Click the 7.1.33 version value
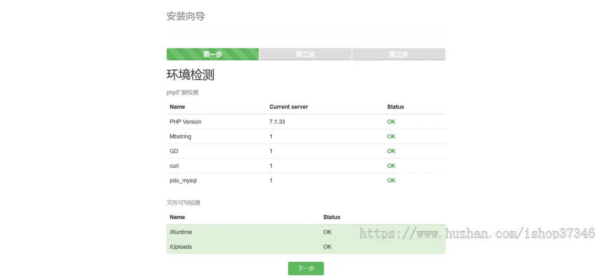The width and height of the screenshot is (612, 280). pos(277,121)
